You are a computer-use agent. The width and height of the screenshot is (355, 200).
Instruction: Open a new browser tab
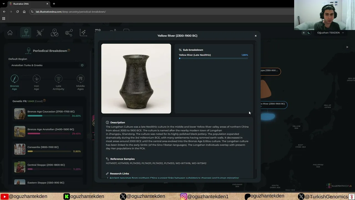54,4
